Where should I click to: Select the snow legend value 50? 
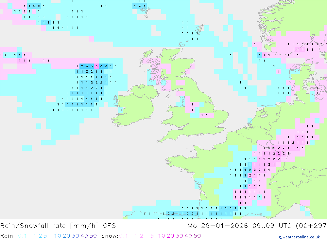[x=197, y=236]
